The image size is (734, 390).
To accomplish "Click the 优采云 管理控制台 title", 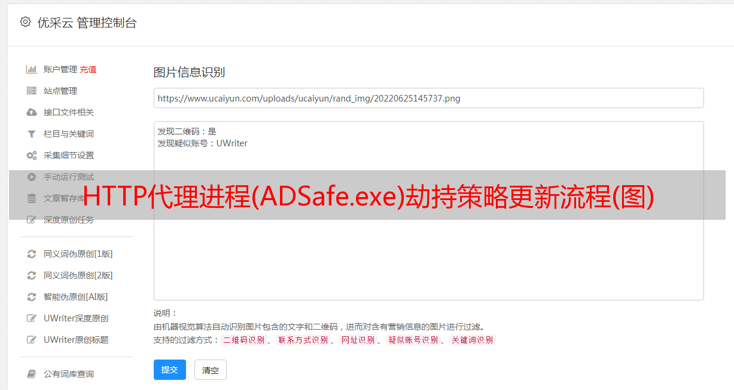I will point(87,23).
